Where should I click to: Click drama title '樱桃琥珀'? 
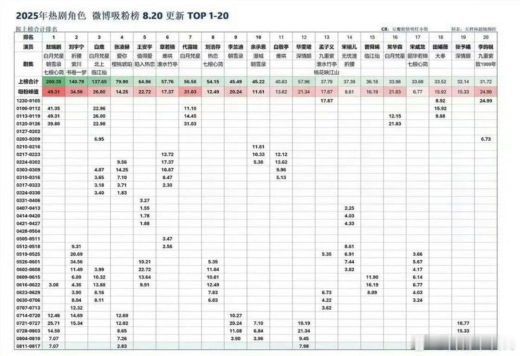click(x=122, y=64)
